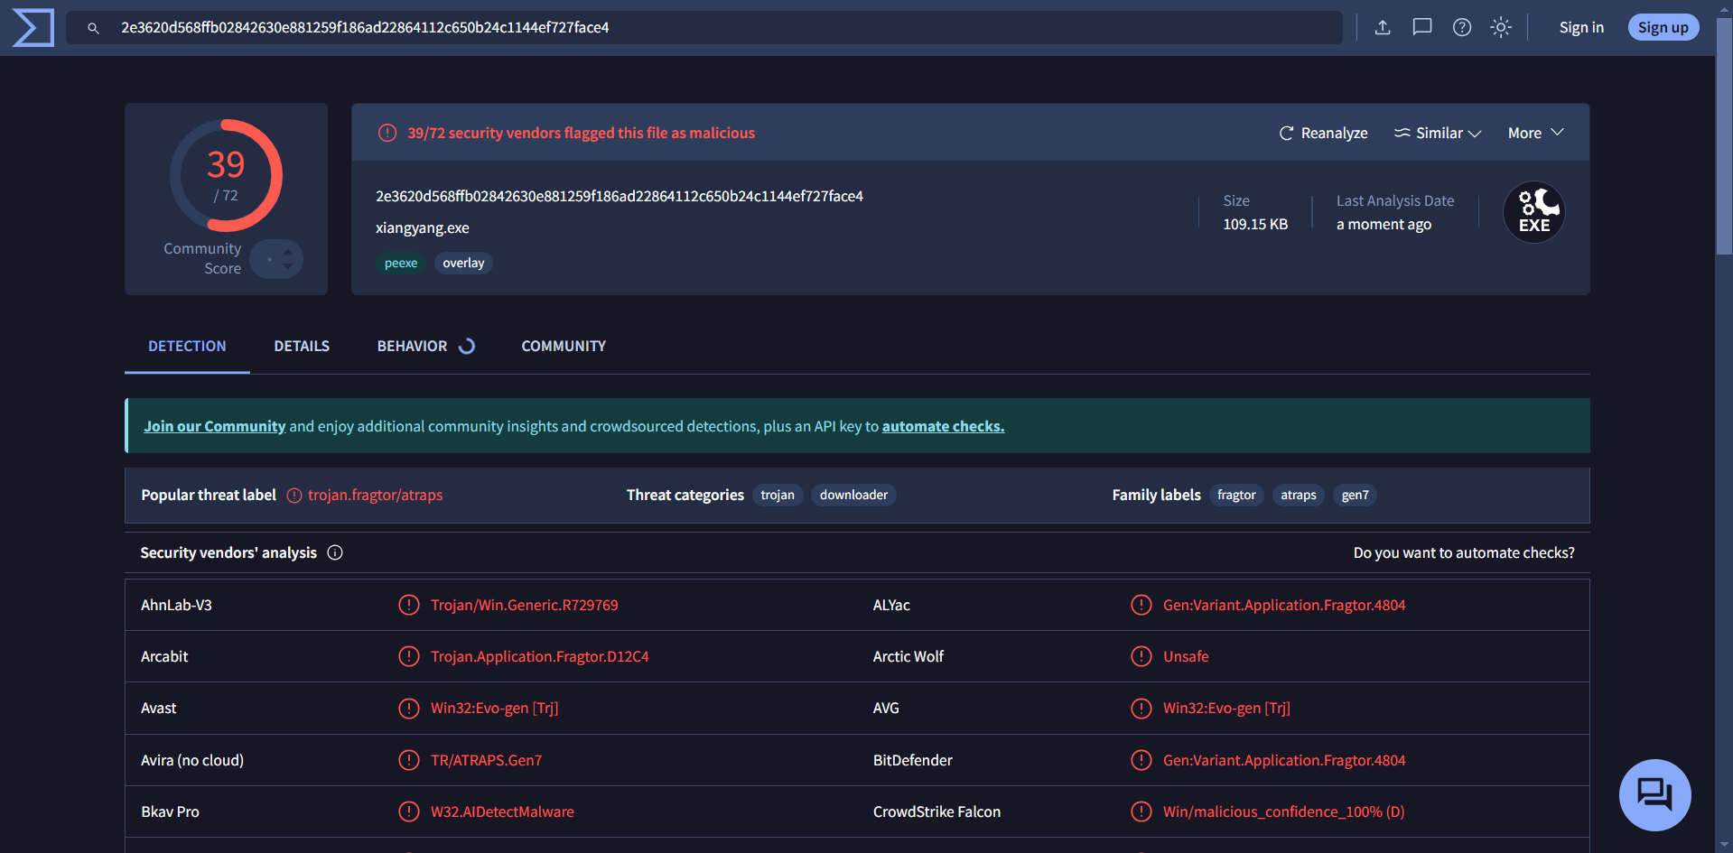Click the file name 'xiangyang.exe'
1733x853 pixels.
(x=423, y=228)
